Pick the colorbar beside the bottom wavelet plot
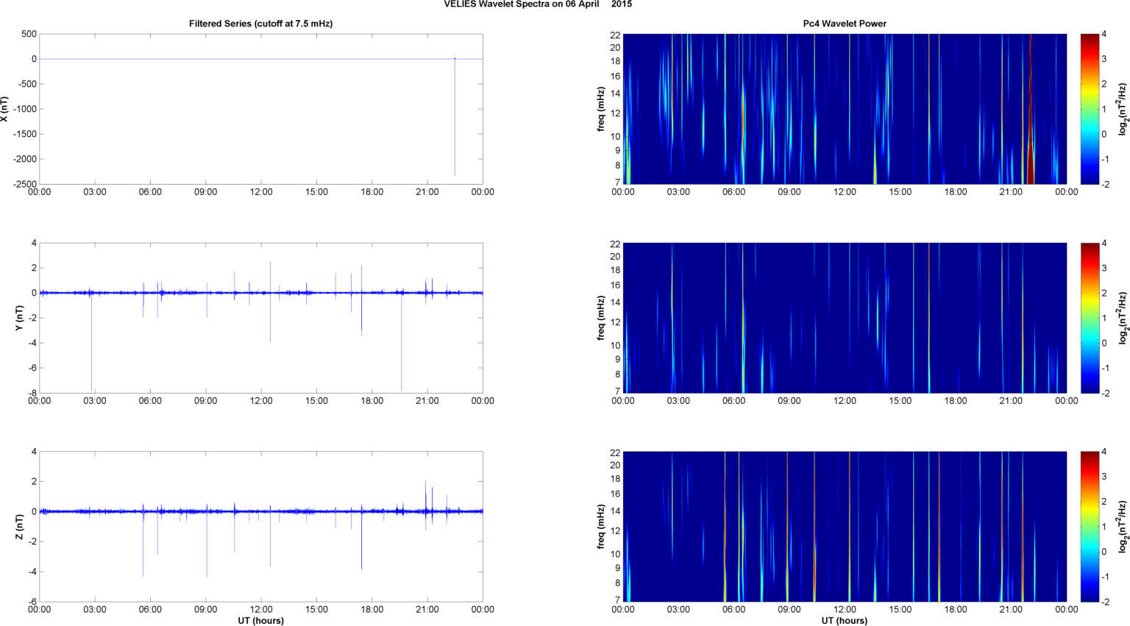The width and height of the screenshot is (1130, 626). tap(1090, 527)
